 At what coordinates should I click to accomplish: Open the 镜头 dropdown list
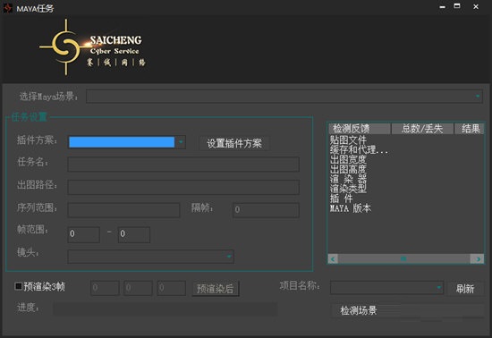[150, 257]
